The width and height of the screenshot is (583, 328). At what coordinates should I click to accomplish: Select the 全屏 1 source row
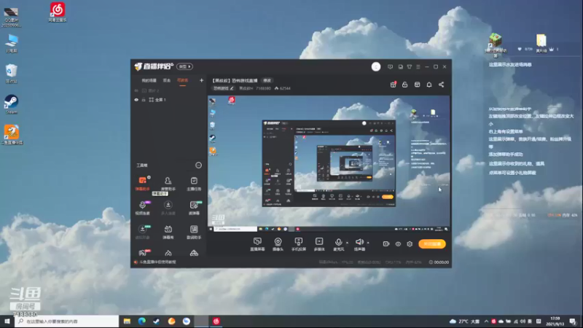168,100
